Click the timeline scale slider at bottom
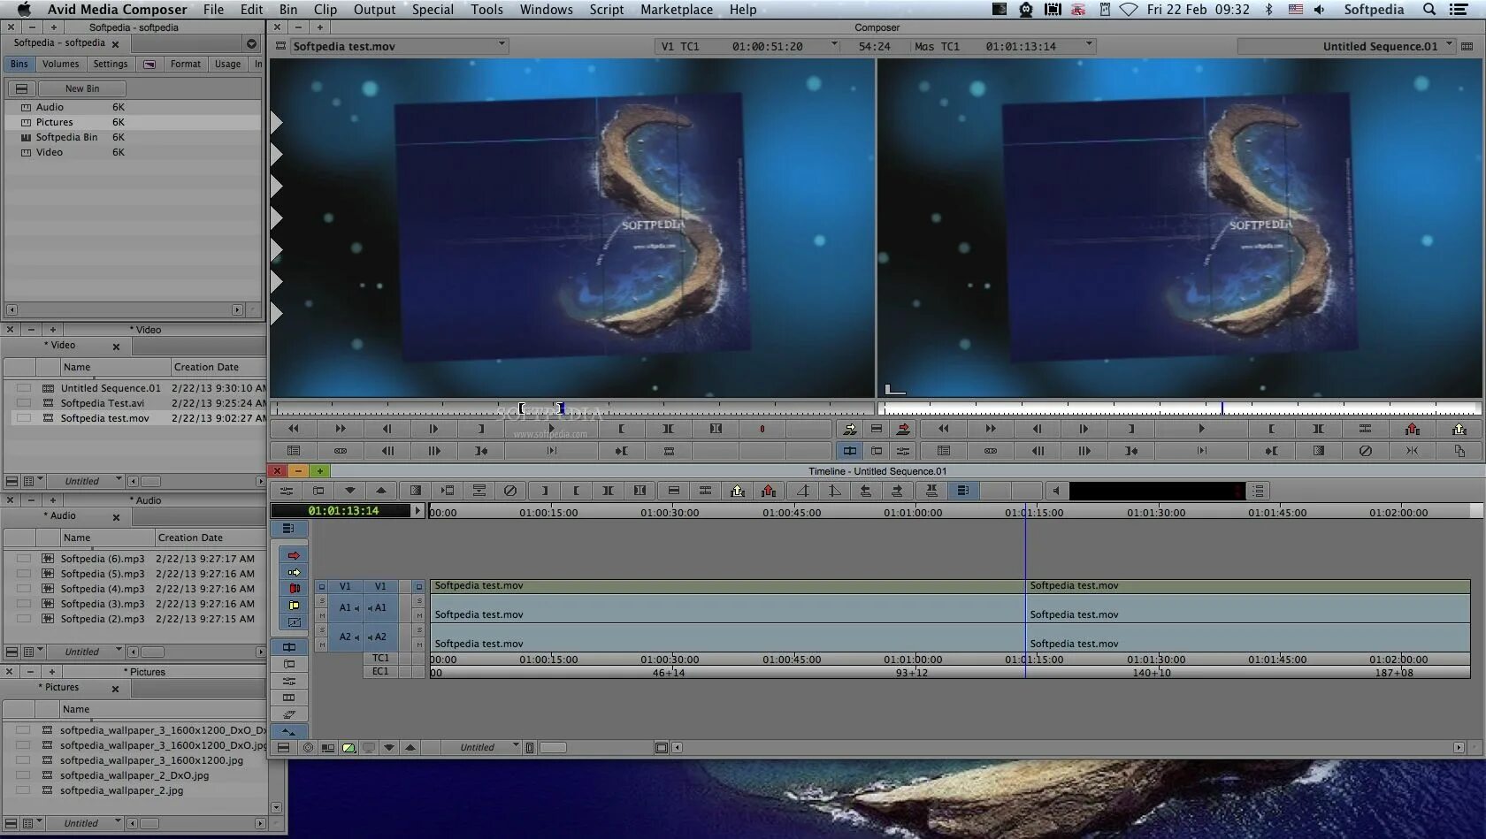This screenshot has width=1486, height=839. tap(553, 748)
